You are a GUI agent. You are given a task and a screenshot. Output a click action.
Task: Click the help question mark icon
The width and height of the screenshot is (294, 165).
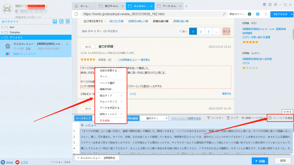point(270,5)
